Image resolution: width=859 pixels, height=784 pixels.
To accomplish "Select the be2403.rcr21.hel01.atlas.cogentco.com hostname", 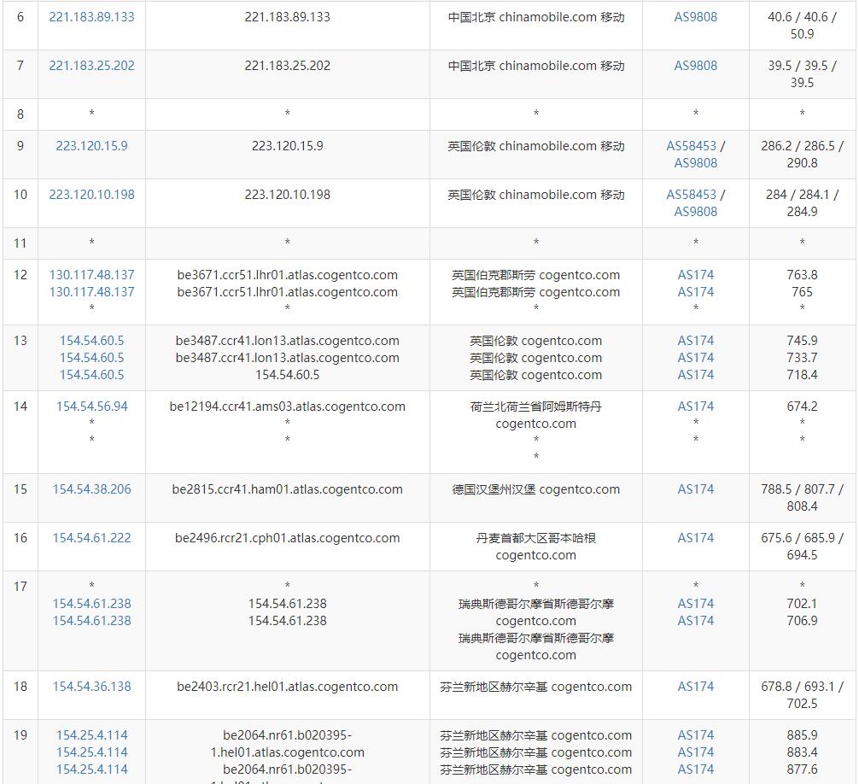I will tap(287, 687).
